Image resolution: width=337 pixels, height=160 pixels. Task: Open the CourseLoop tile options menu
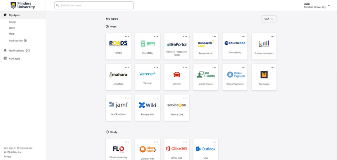[244, 37]
